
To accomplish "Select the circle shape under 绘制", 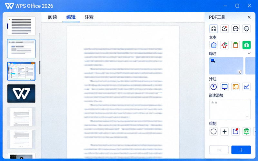I will tap(213, 131).
